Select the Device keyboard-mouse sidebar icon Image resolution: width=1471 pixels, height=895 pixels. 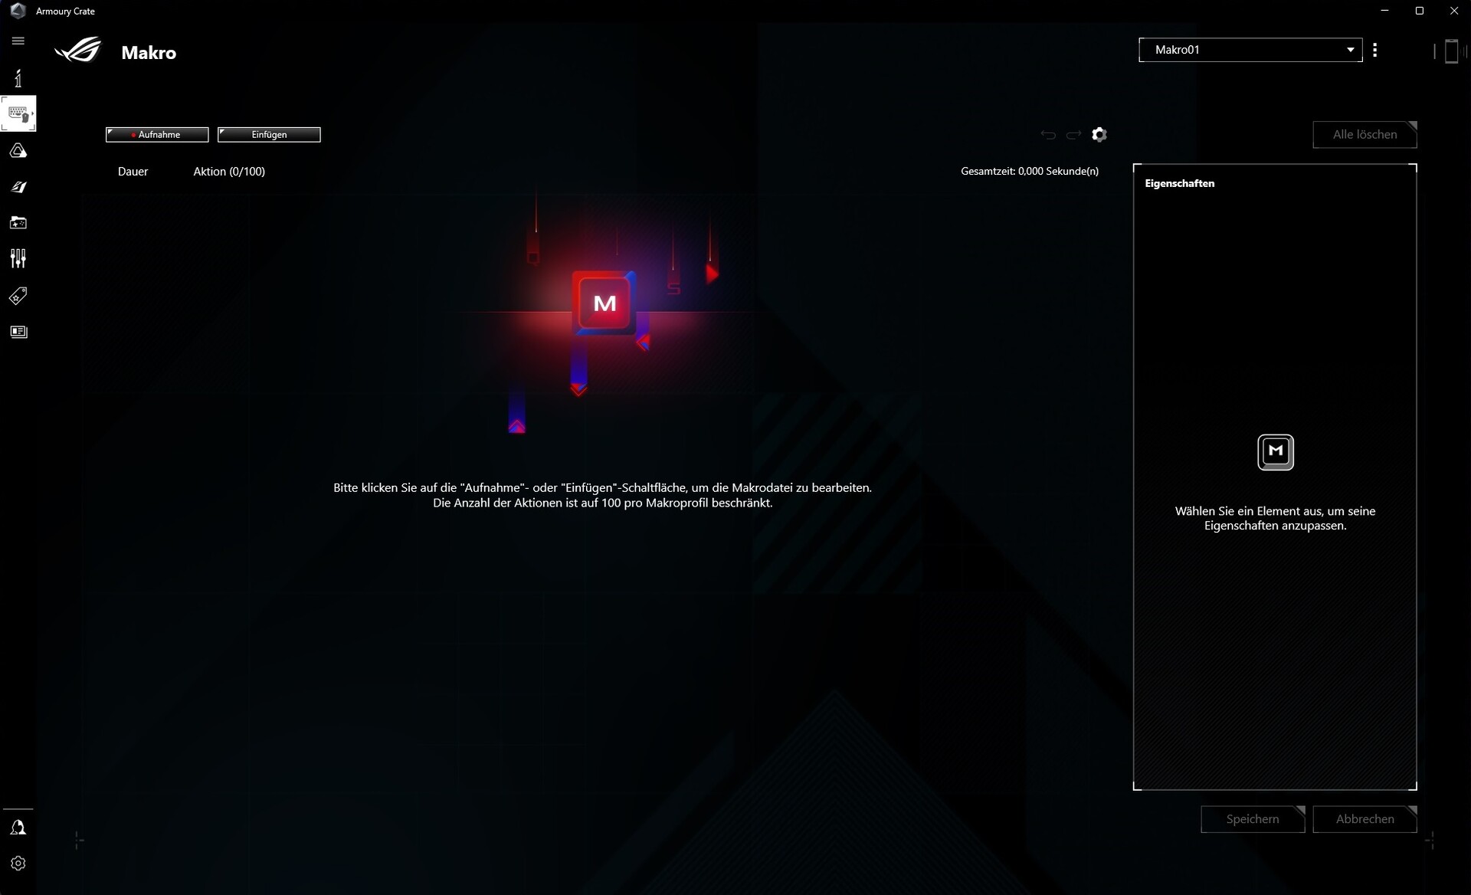[x=18, y=114]
